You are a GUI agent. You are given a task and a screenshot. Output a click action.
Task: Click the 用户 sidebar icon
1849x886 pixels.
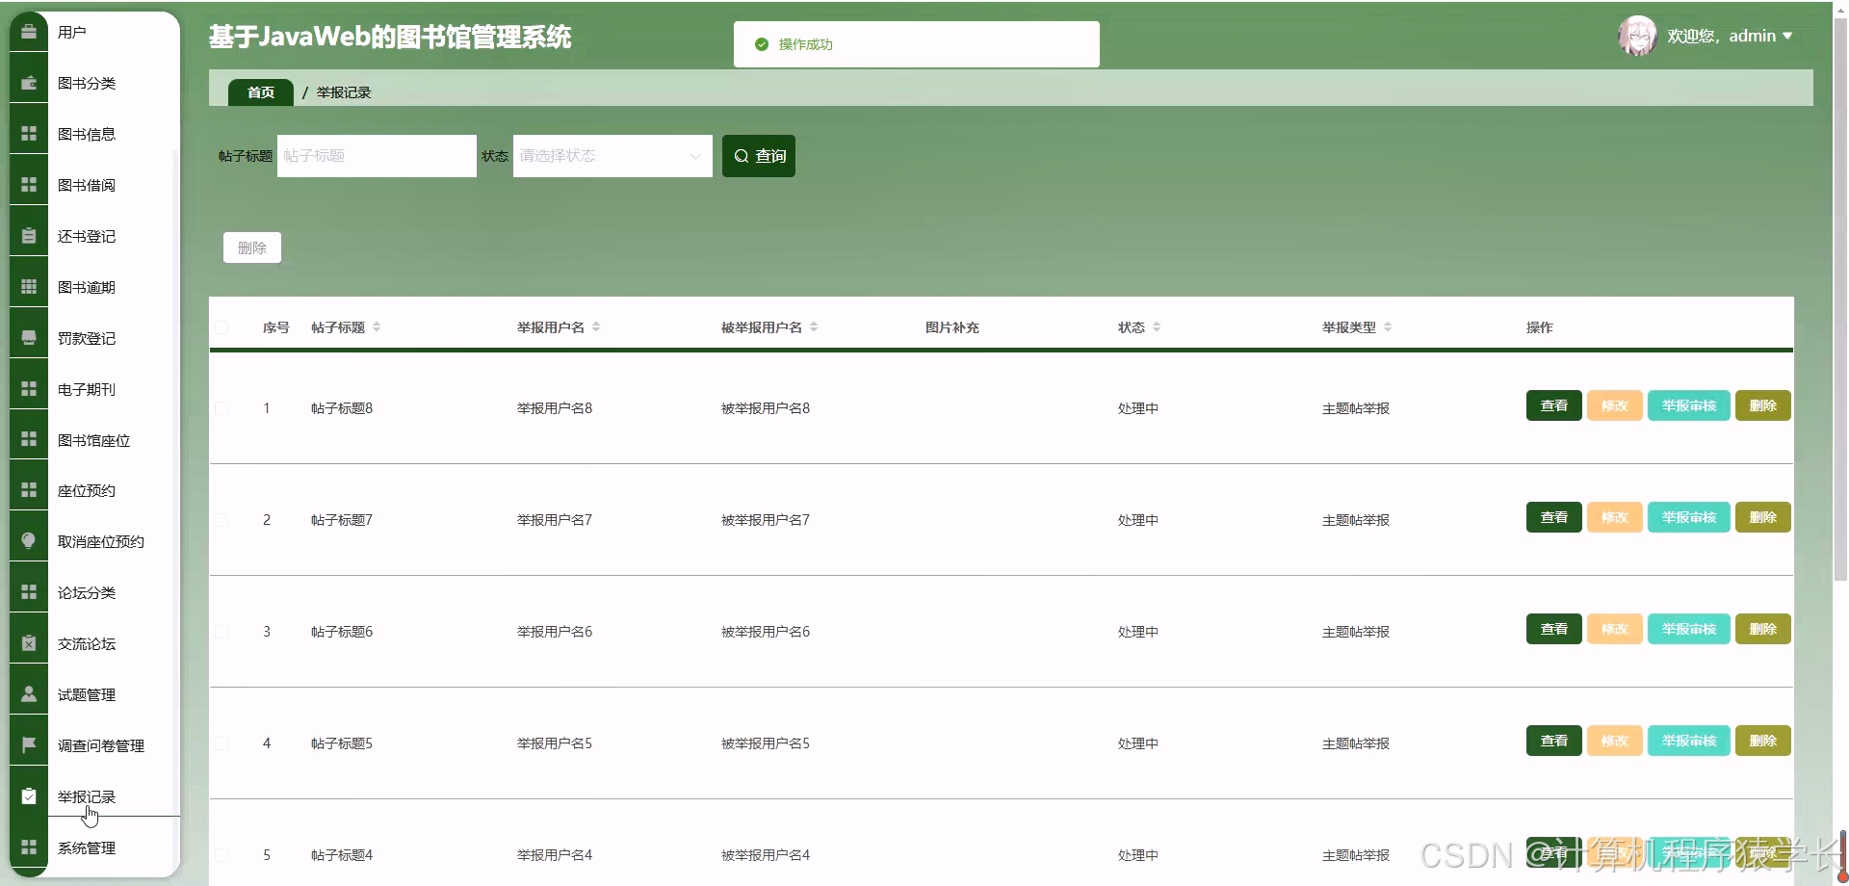click(29, 32)
